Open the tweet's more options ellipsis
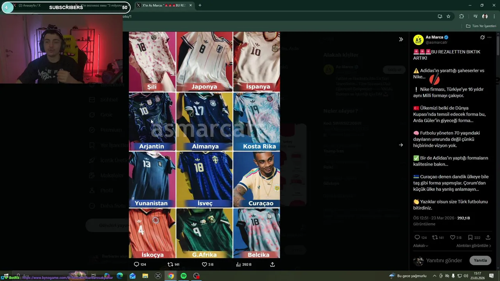This screenshot has width=500, height=281. point(489,37)
